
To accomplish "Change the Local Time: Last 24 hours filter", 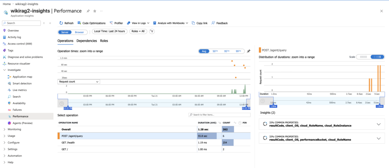I will click(x=110, y=32).
